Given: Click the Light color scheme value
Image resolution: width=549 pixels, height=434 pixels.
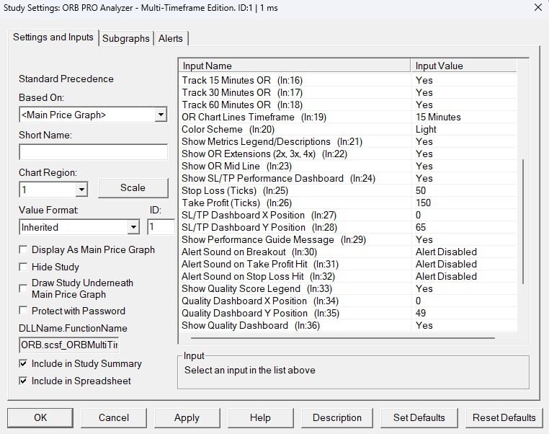Looking at the screenshot, I should tap(464, 129).
